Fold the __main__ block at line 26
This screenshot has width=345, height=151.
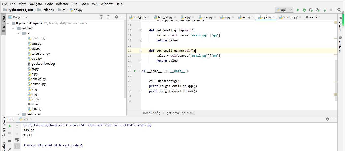(140, 71)
